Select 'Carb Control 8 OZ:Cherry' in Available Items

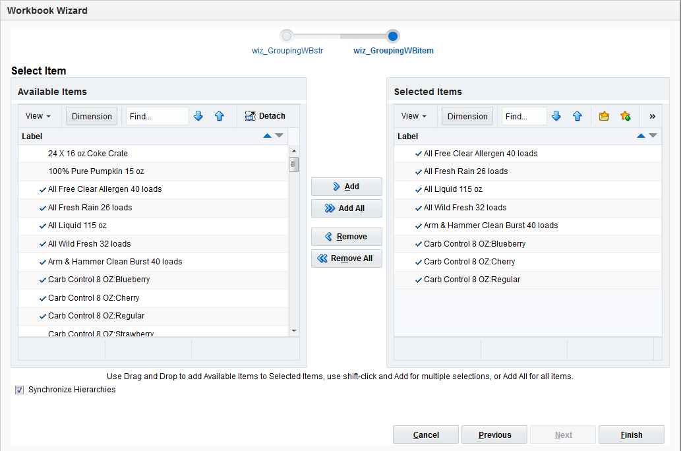153,298
